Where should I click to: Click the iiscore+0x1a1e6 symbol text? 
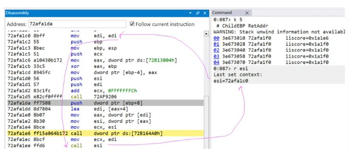tap(307, 38)
